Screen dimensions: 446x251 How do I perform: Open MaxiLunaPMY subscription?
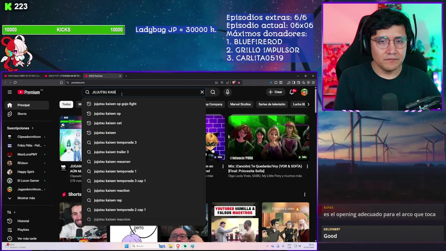[27, 154]
